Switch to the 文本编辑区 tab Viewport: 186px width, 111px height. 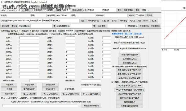(5, 31)
